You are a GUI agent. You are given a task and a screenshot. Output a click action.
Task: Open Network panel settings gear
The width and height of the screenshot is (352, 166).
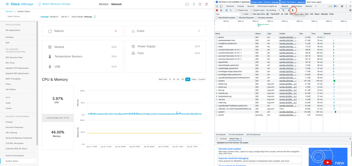350,10
